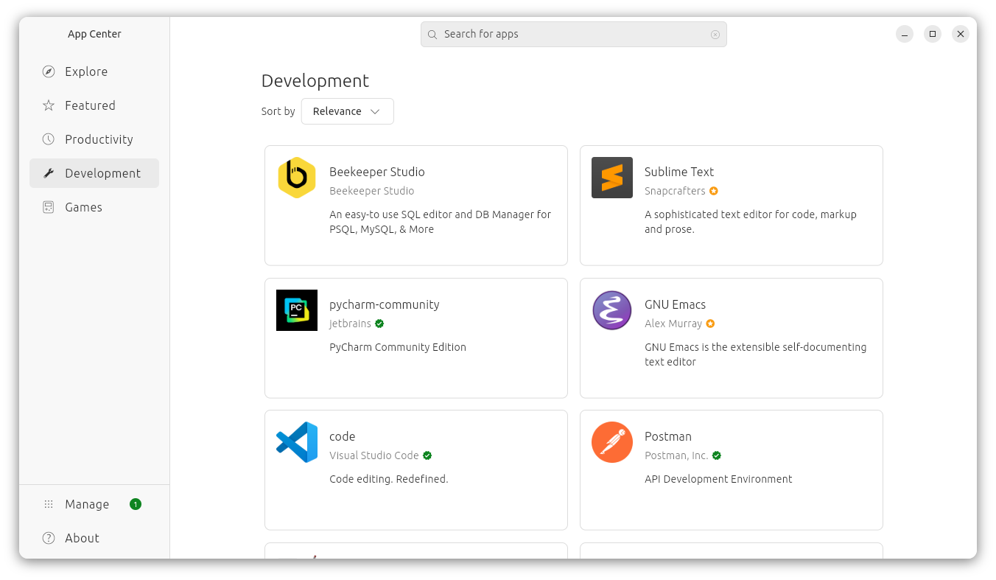The image size is (996, 580).
Task: Click the Sort by dropdown chevron arrow
Action: click(x=375, y=111)
